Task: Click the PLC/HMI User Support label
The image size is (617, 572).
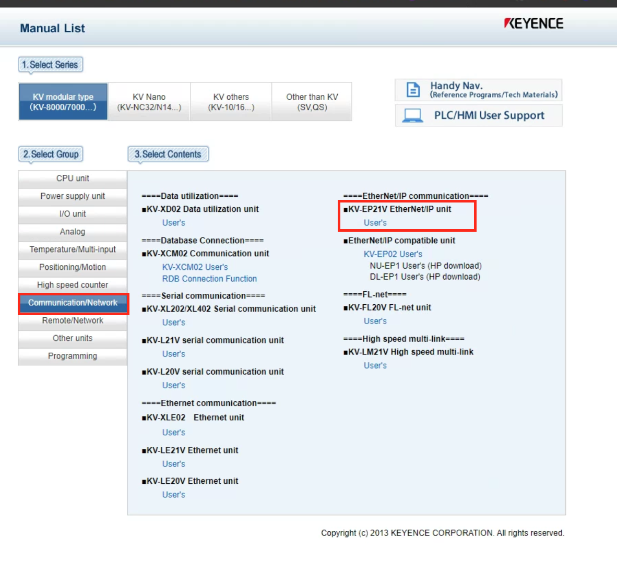Action: click(489, 115)
